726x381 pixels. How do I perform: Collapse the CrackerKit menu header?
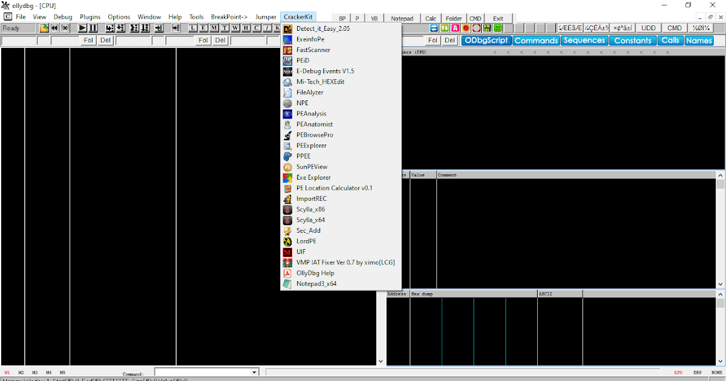point(298,17)
